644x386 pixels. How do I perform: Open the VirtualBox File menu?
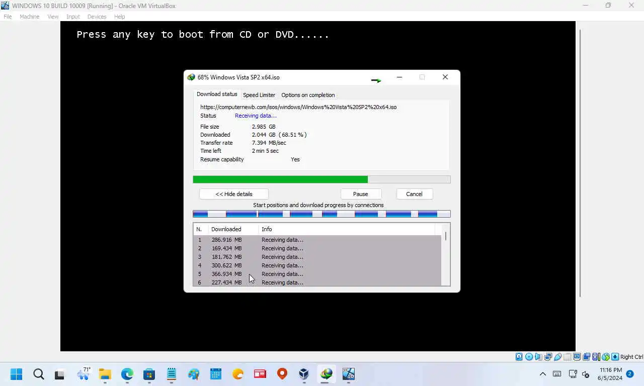[8, 17]
